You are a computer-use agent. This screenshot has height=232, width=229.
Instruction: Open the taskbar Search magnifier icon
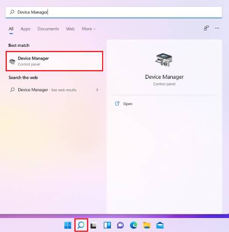click(81, 225)
